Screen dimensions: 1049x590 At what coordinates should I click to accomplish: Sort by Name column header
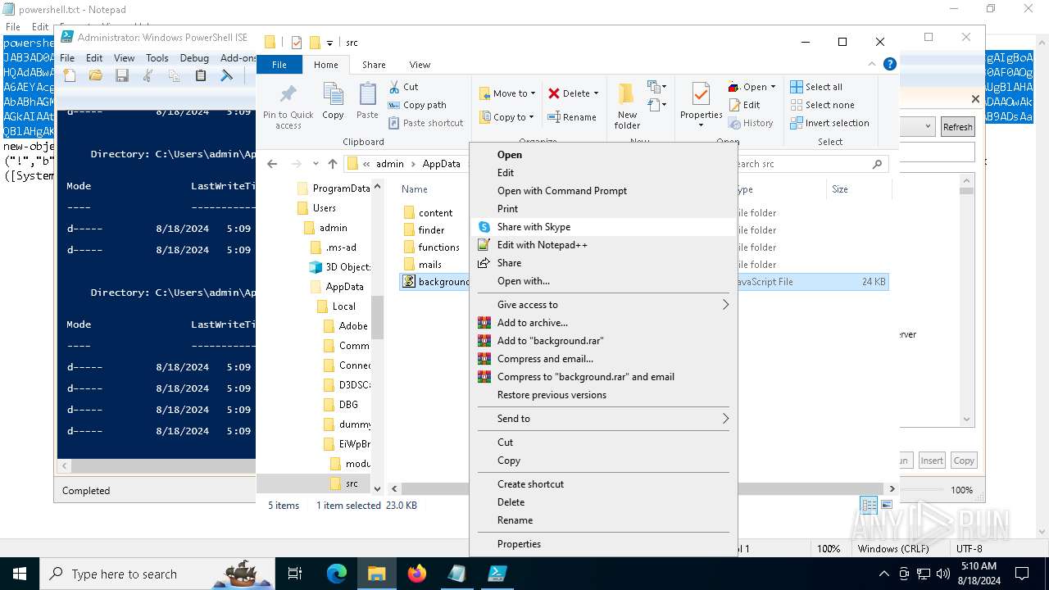tap(415, 189)
